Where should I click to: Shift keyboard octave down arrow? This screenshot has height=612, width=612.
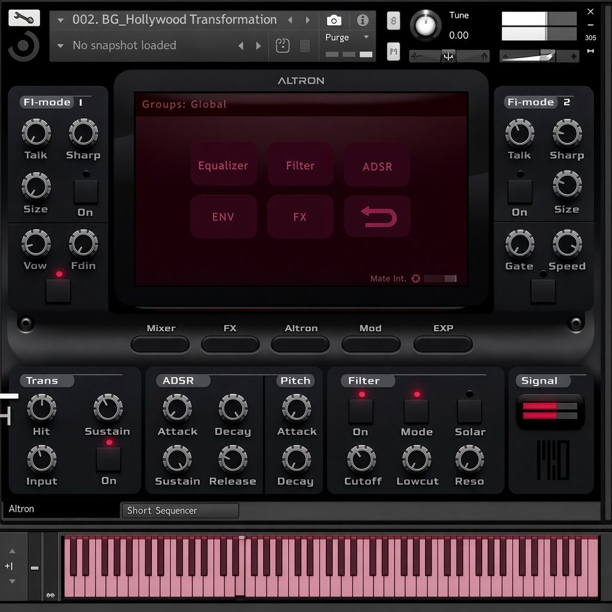pos(12,581)
